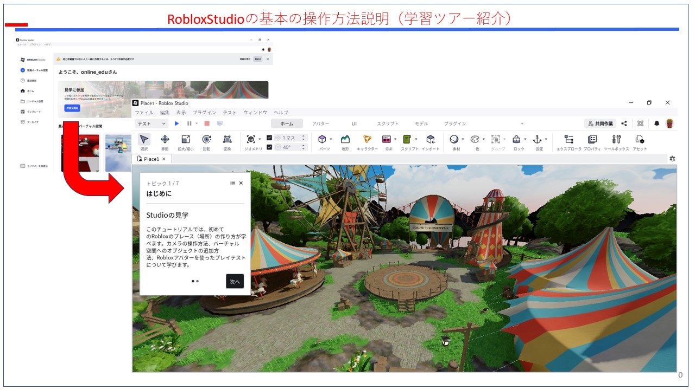The width and height of the screenshot is (695, 390).
Task: Click the 固定 anchor icon
Action: (x=538, y=139)
